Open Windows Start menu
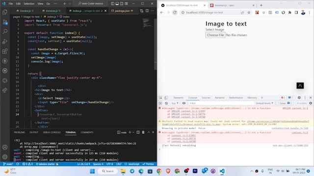 click(92, 171)
